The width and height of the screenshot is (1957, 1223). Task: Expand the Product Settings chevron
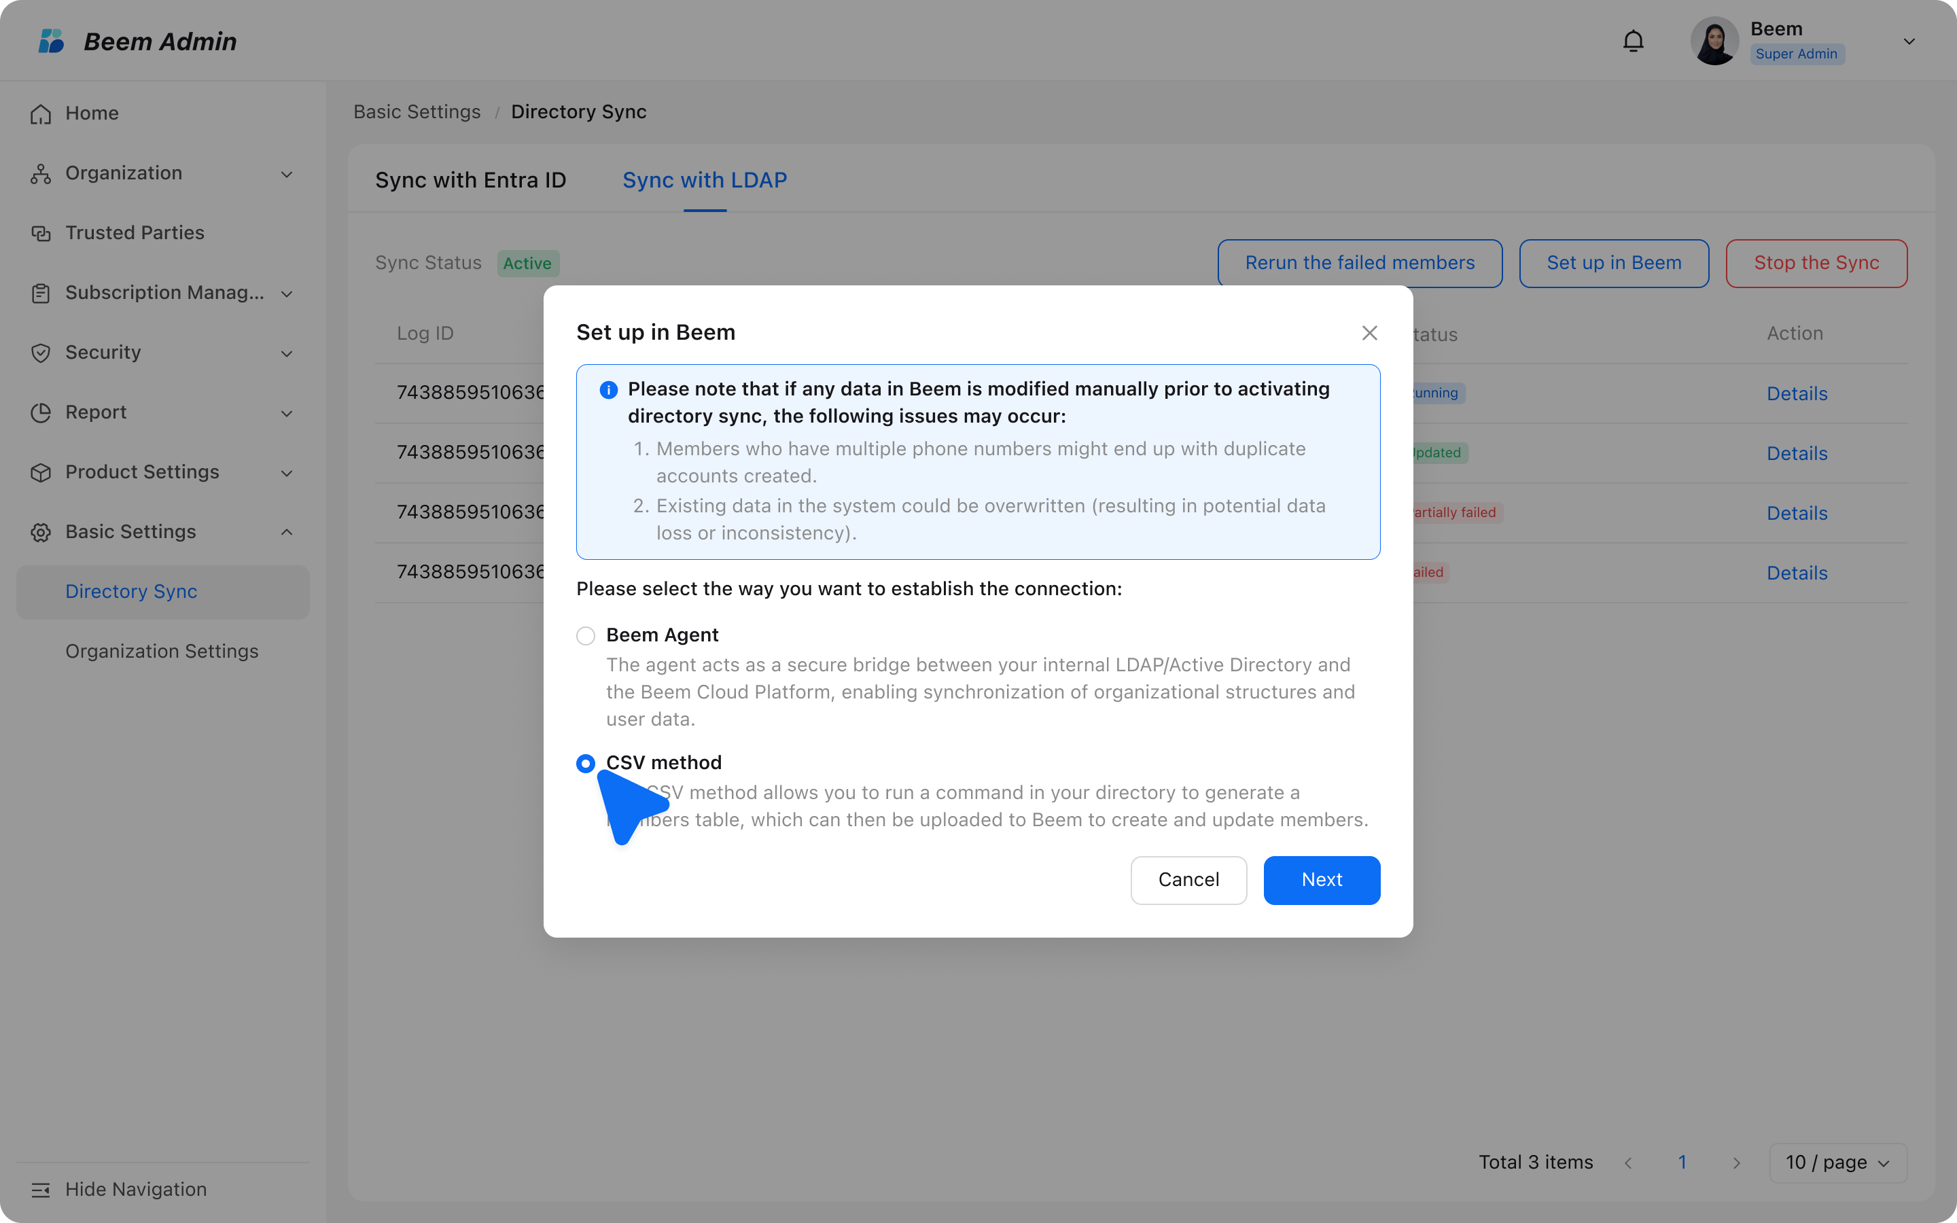(287, 473)
